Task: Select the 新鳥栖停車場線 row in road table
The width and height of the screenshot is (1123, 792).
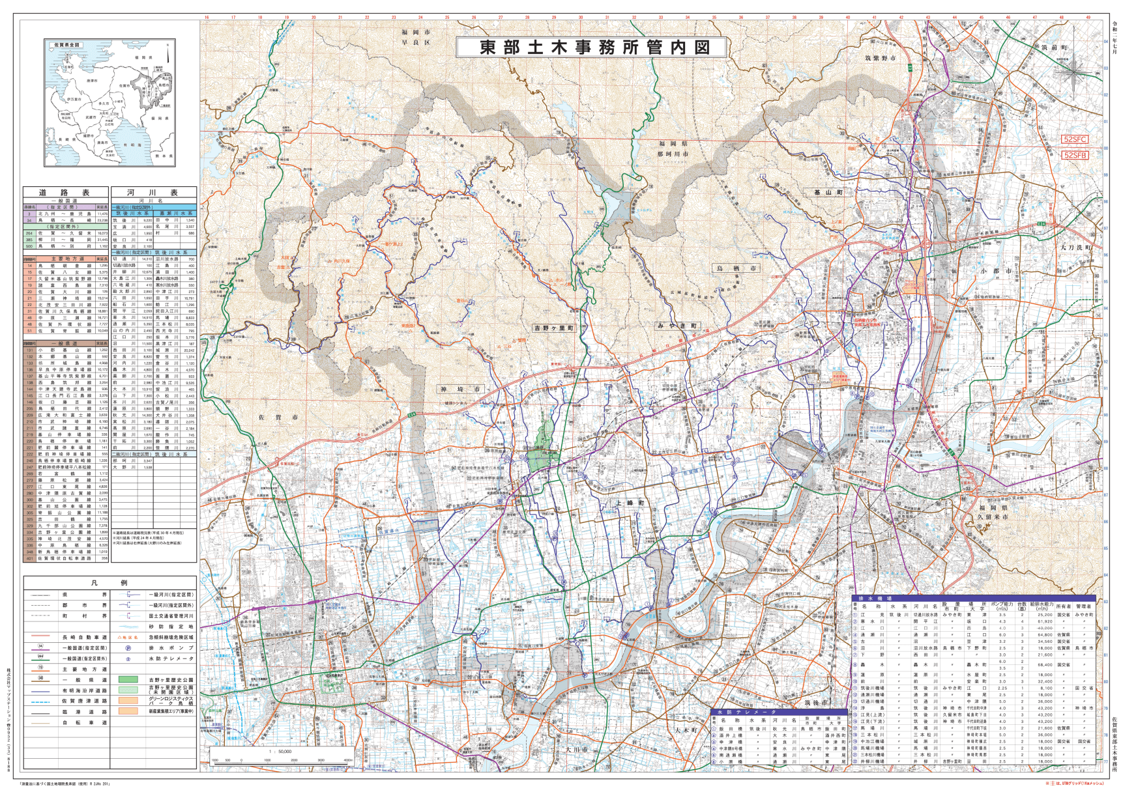Action: [66, 552]
